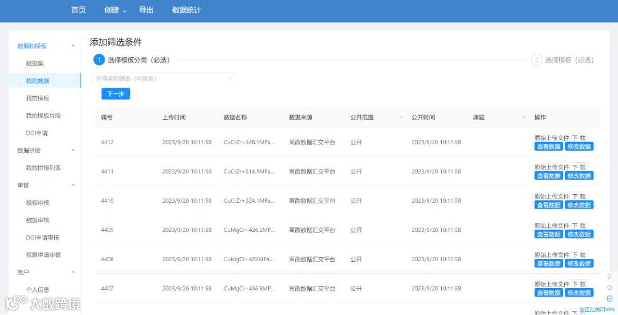The height and width of the screenshot is (315, 618).
Task: Click the star favorite icon at right edge
Action: pyautogui.click(x=609, y=288)
